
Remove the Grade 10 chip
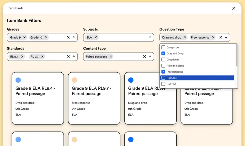(46, 37)
